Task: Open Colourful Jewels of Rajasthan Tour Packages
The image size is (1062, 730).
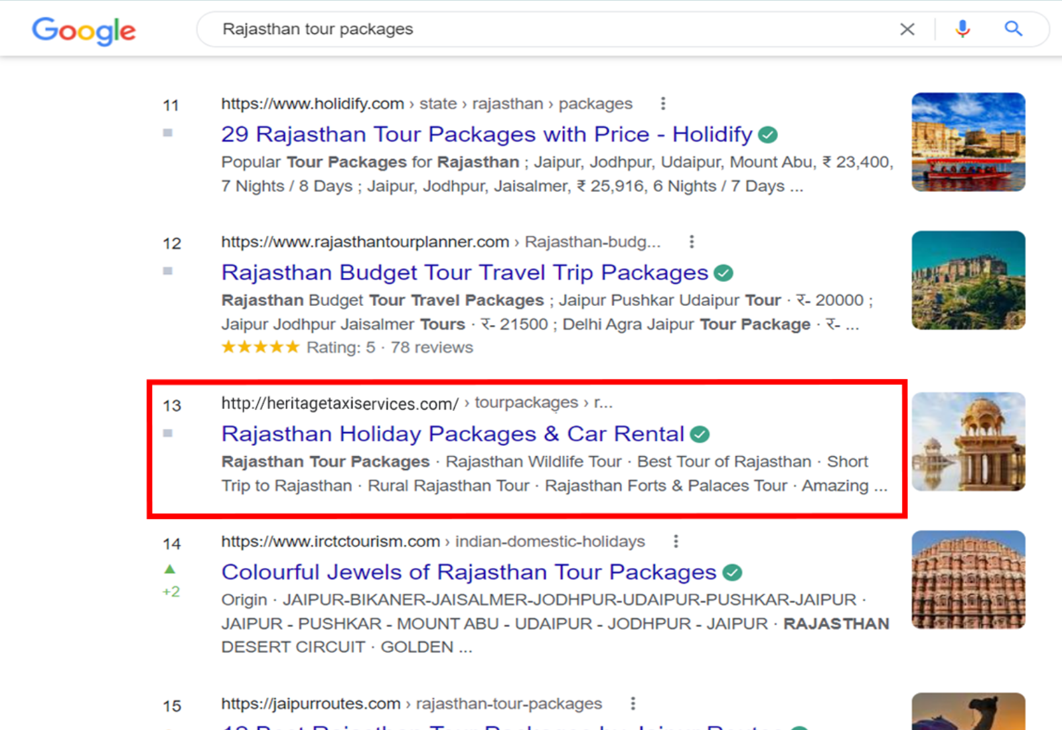Action: coord(465,572)
